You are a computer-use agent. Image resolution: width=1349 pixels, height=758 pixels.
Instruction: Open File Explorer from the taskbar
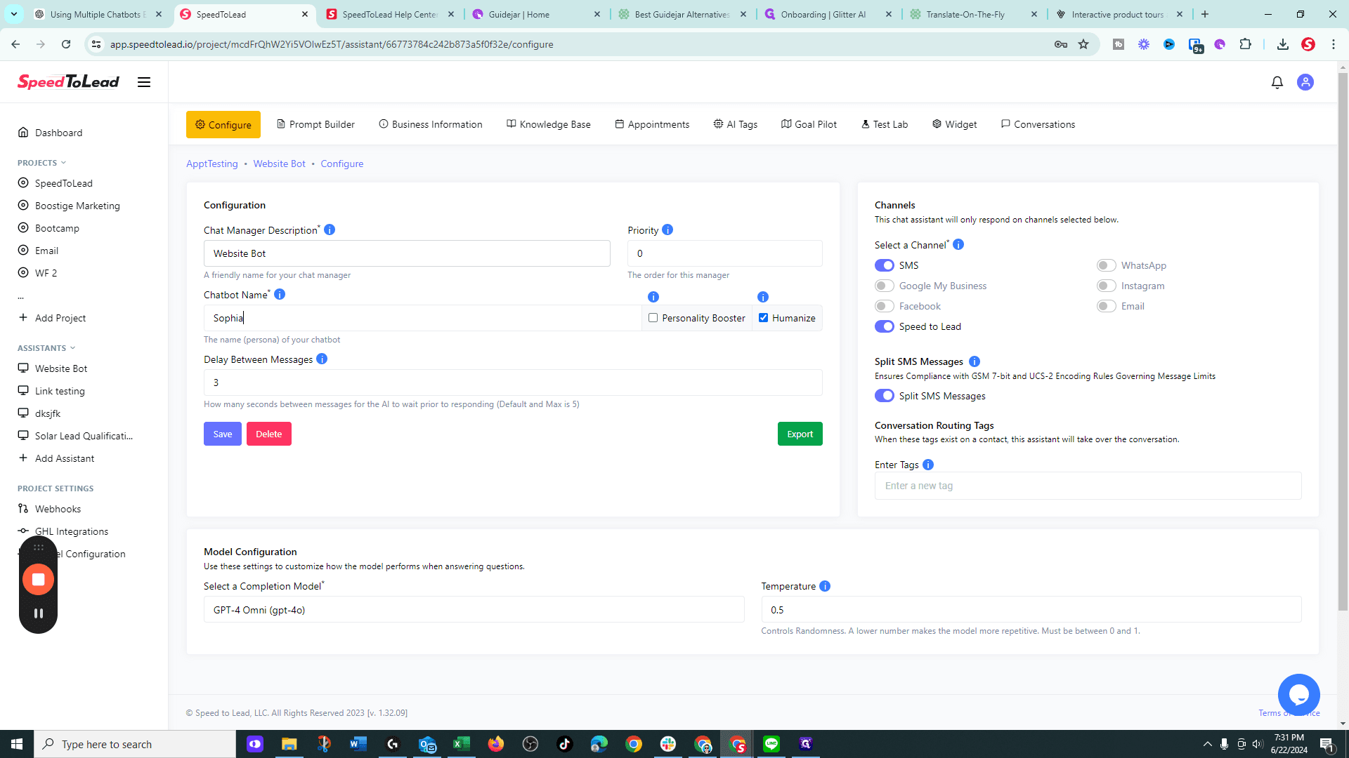pos(289,744)
